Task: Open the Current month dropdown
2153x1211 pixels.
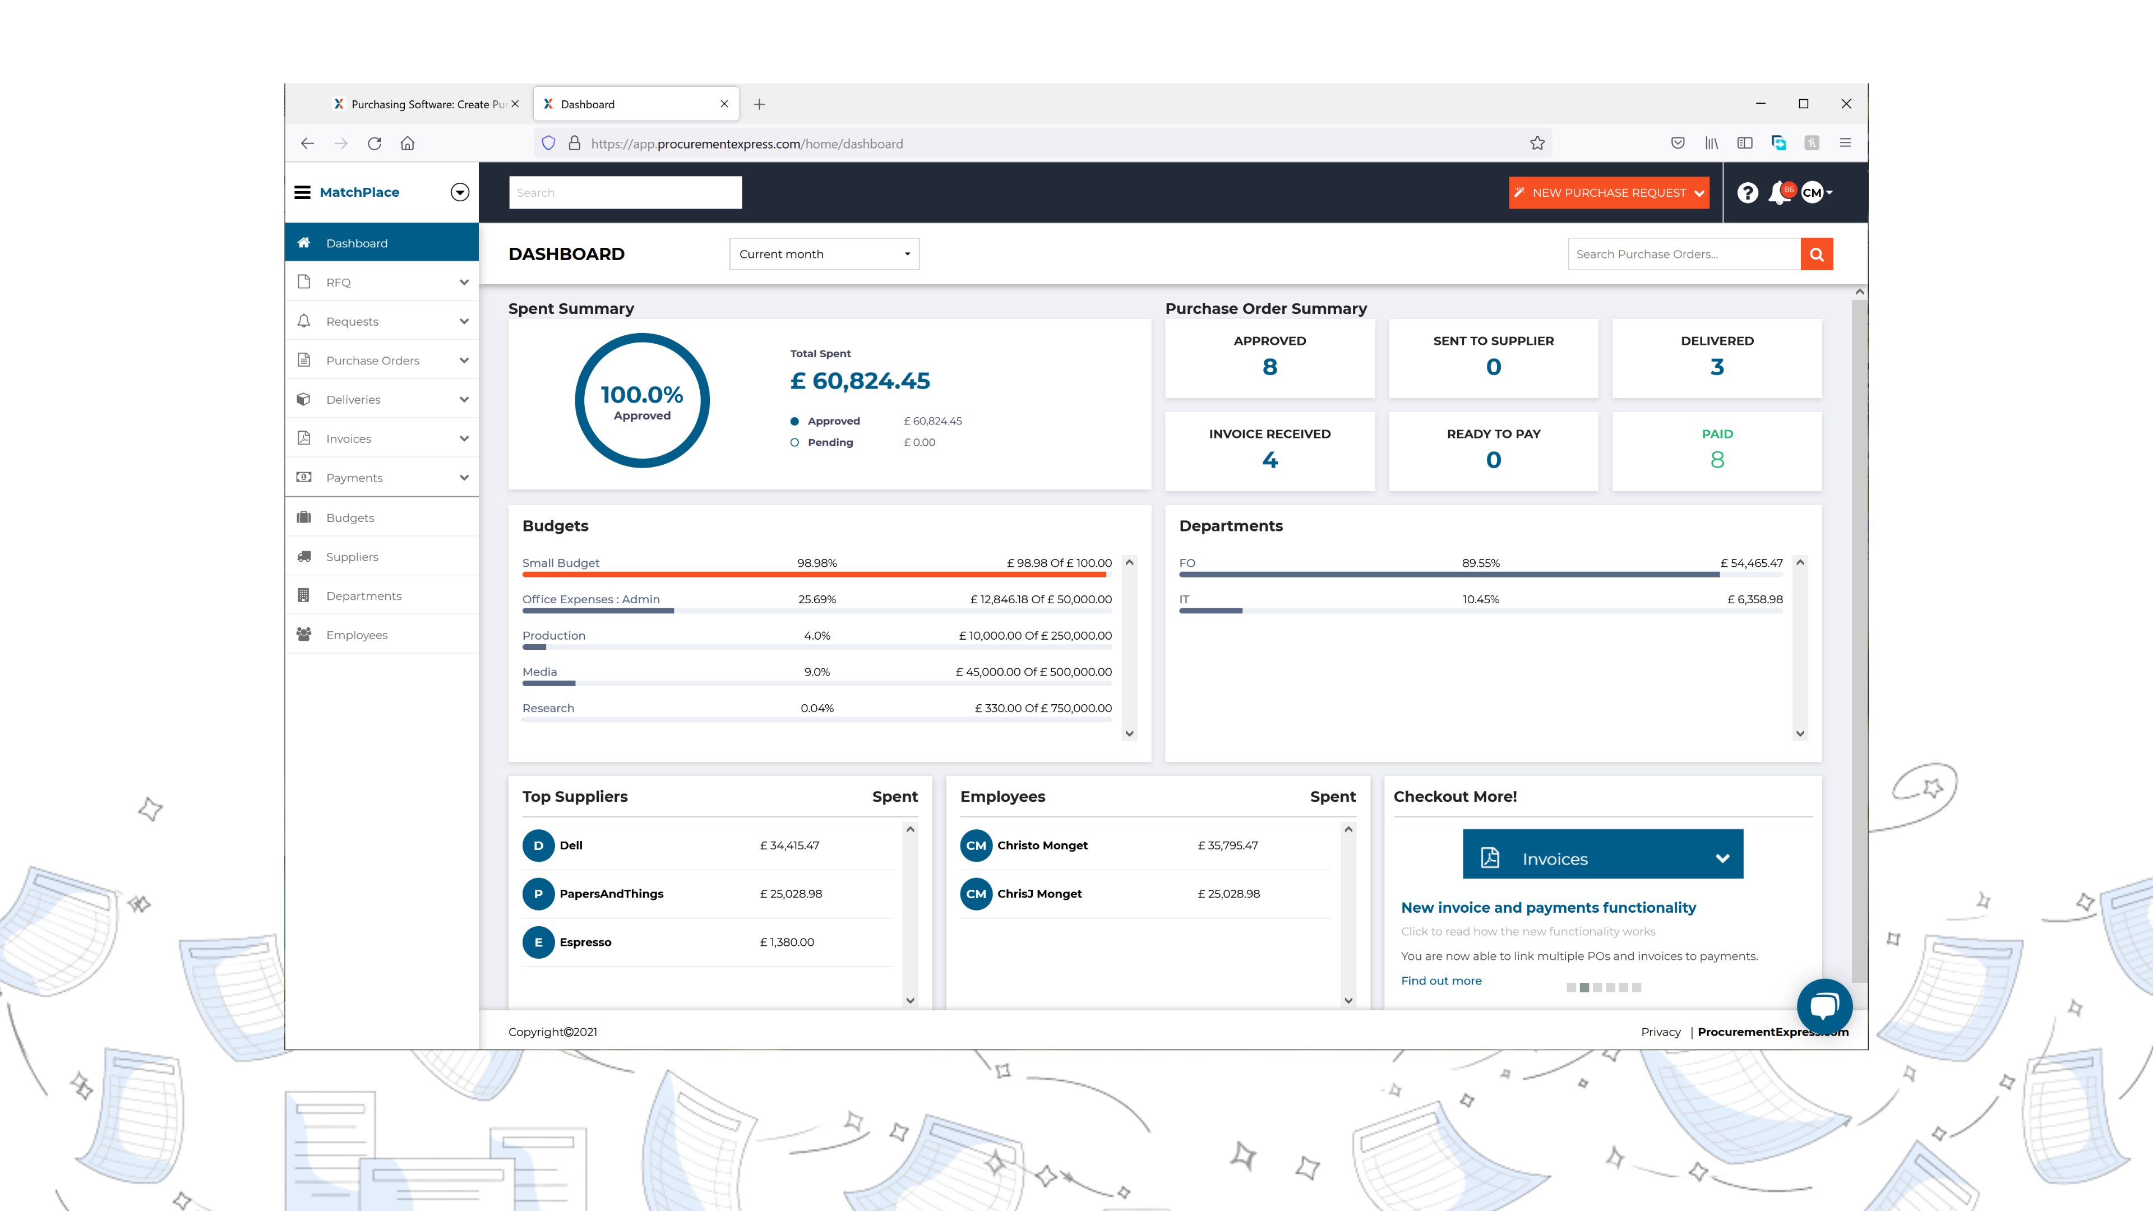Action: point(823,254)
